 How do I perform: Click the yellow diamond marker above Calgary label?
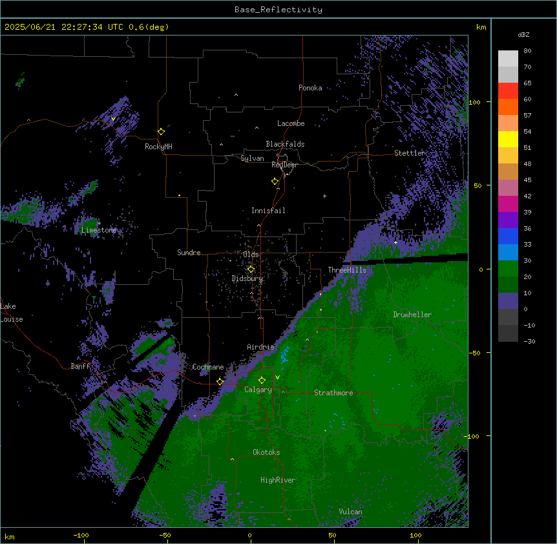tap(262, 380)
